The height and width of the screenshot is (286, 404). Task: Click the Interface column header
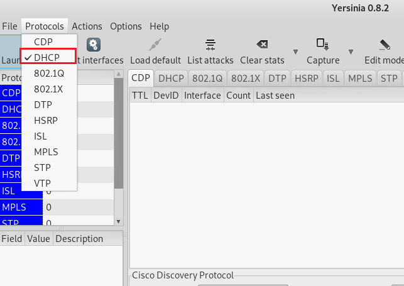(202, 96)
